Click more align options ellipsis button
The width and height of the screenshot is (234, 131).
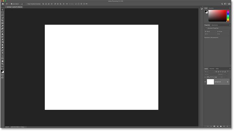[x=67, y=4]
